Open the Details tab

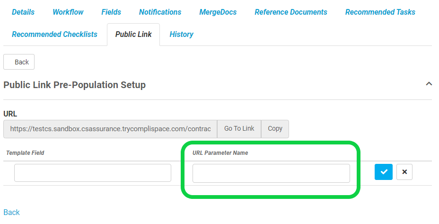[23, 12]
